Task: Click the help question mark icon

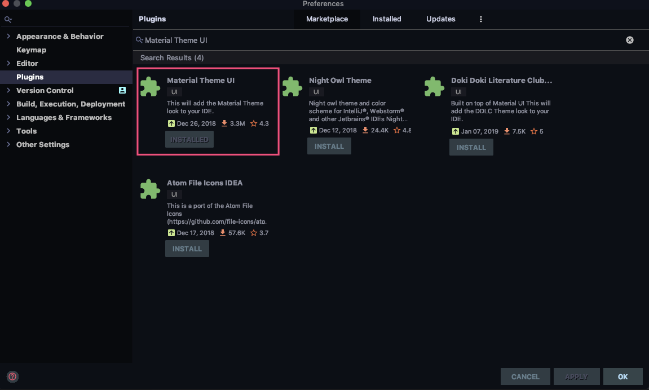Action: 12,376
